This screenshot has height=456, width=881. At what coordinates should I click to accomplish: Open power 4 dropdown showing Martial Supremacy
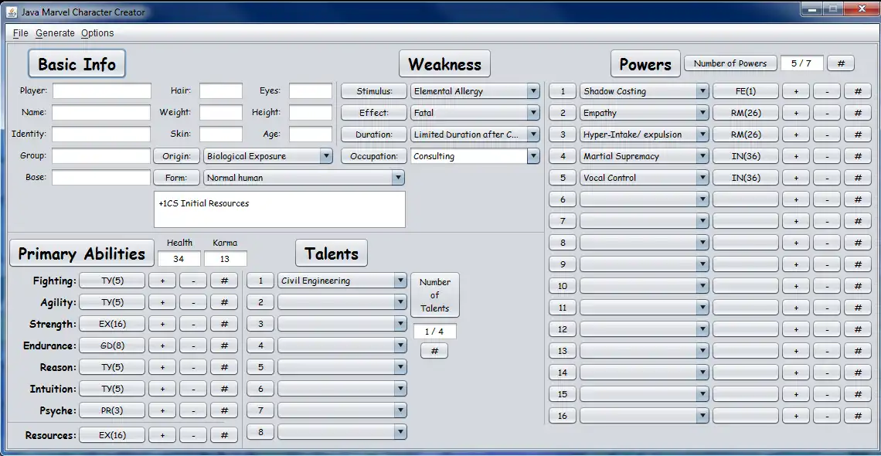tap(645, 156)
